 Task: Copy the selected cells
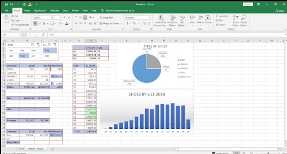pyautogui.click(x=16, y=21)
